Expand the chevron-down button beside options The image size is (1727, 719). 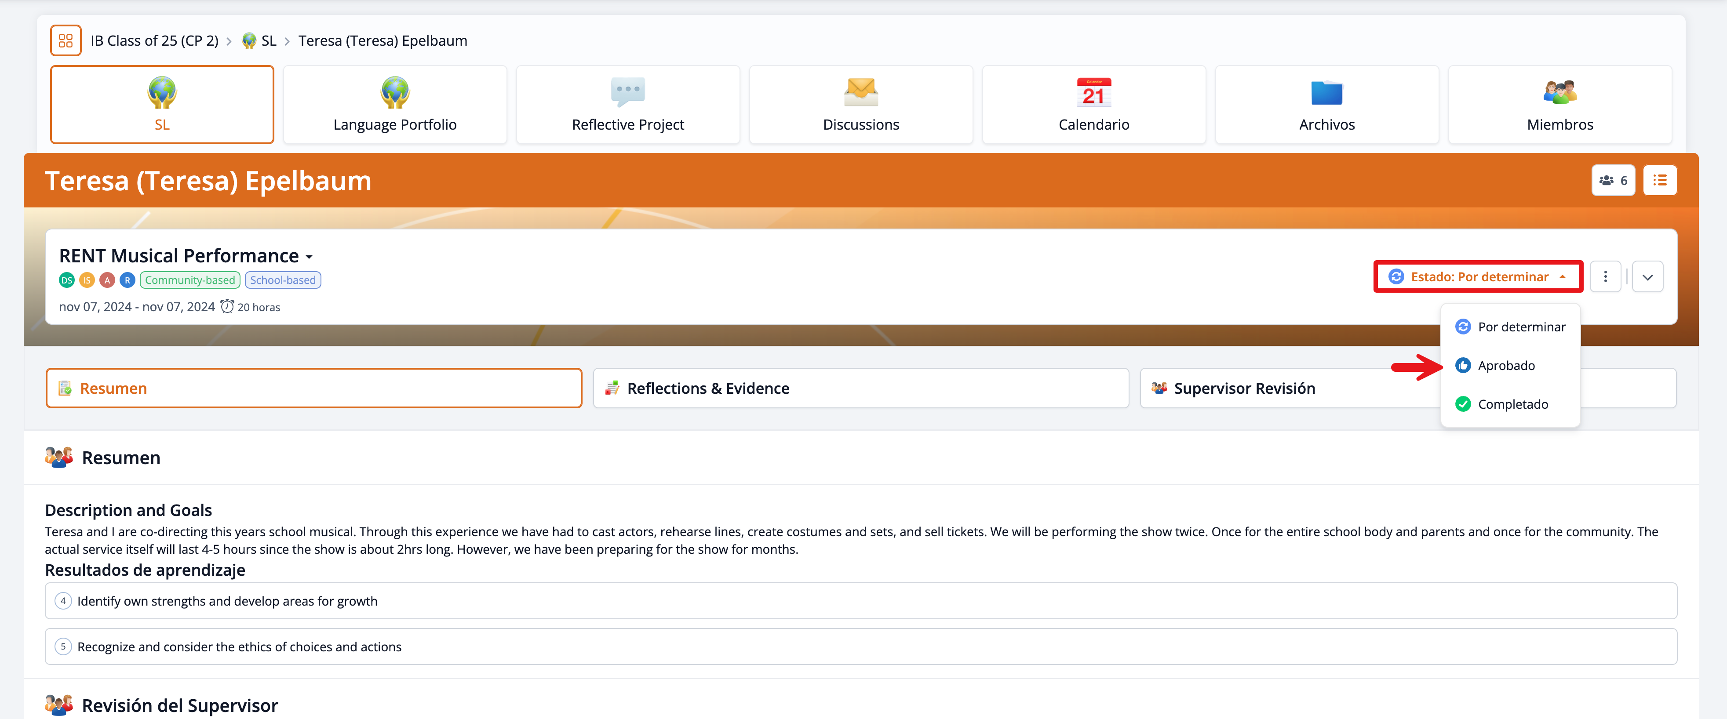coord(1647,277)
